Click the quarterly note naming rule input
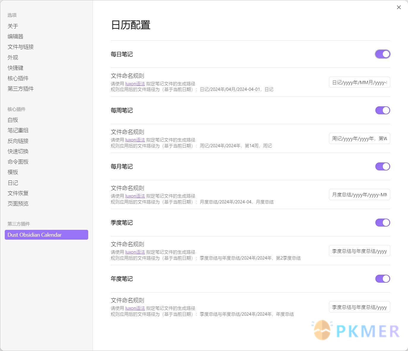Screen dimensions: 408x351 click(x=359, y=251)
